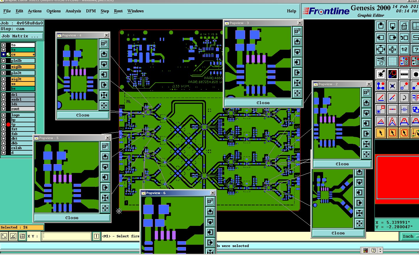This screenshot has height=255, width=419.
Task: Toggle checkbox for layer sig2b
Action: tap(4, 67)
